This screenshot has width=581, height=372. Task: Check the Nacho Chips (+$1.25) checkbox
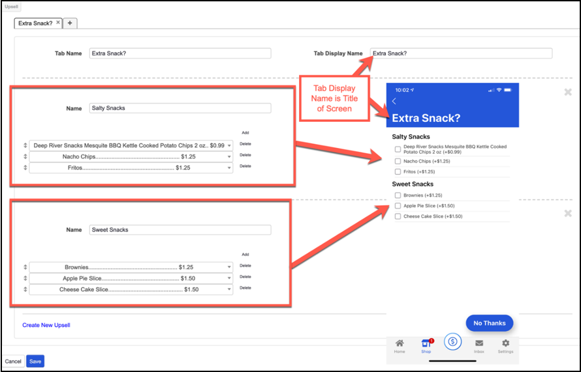tap(398, 161)
